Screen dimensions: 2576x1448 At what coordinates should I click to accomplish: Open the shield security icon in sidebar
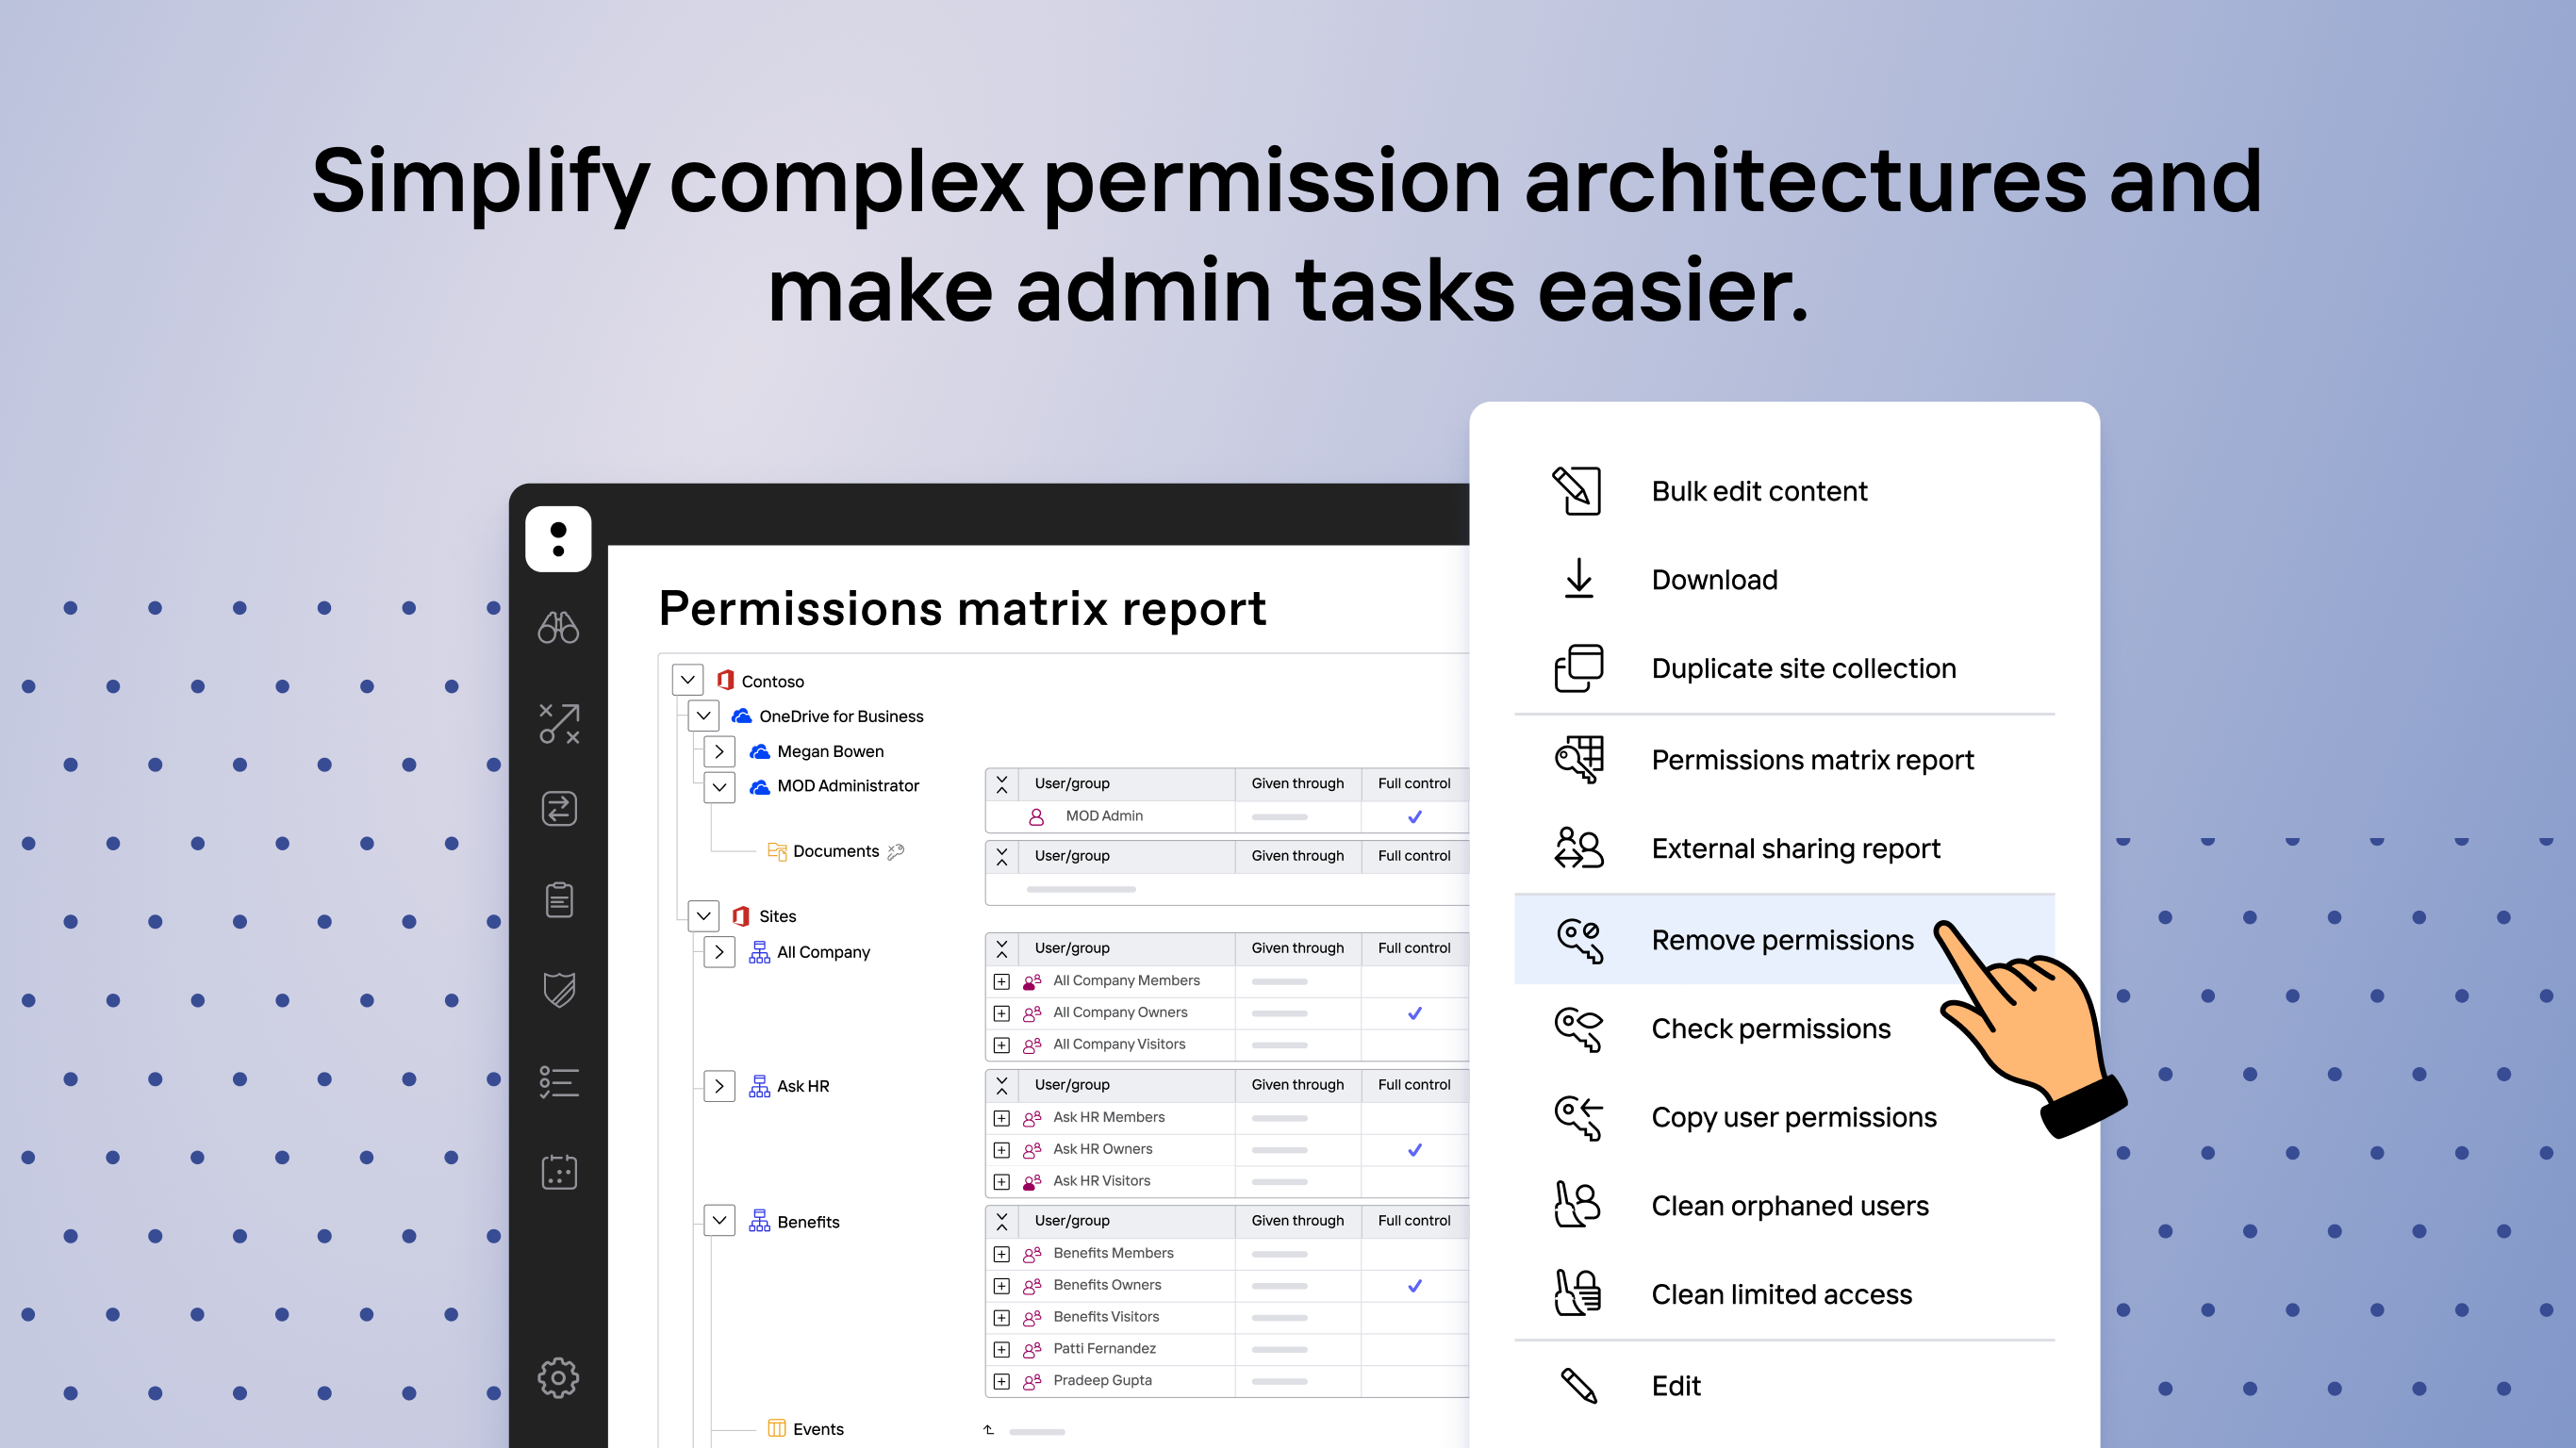558,990
